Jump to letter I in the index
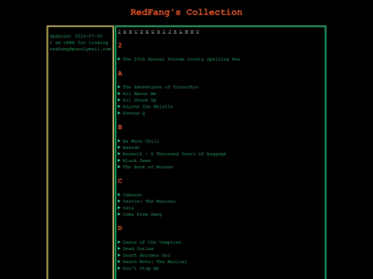373x279 pixels. tap(164, 32)
